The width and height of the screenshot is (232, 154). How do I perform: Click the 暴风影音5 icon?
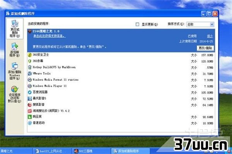pyautogui.click(x=30, y=99)
